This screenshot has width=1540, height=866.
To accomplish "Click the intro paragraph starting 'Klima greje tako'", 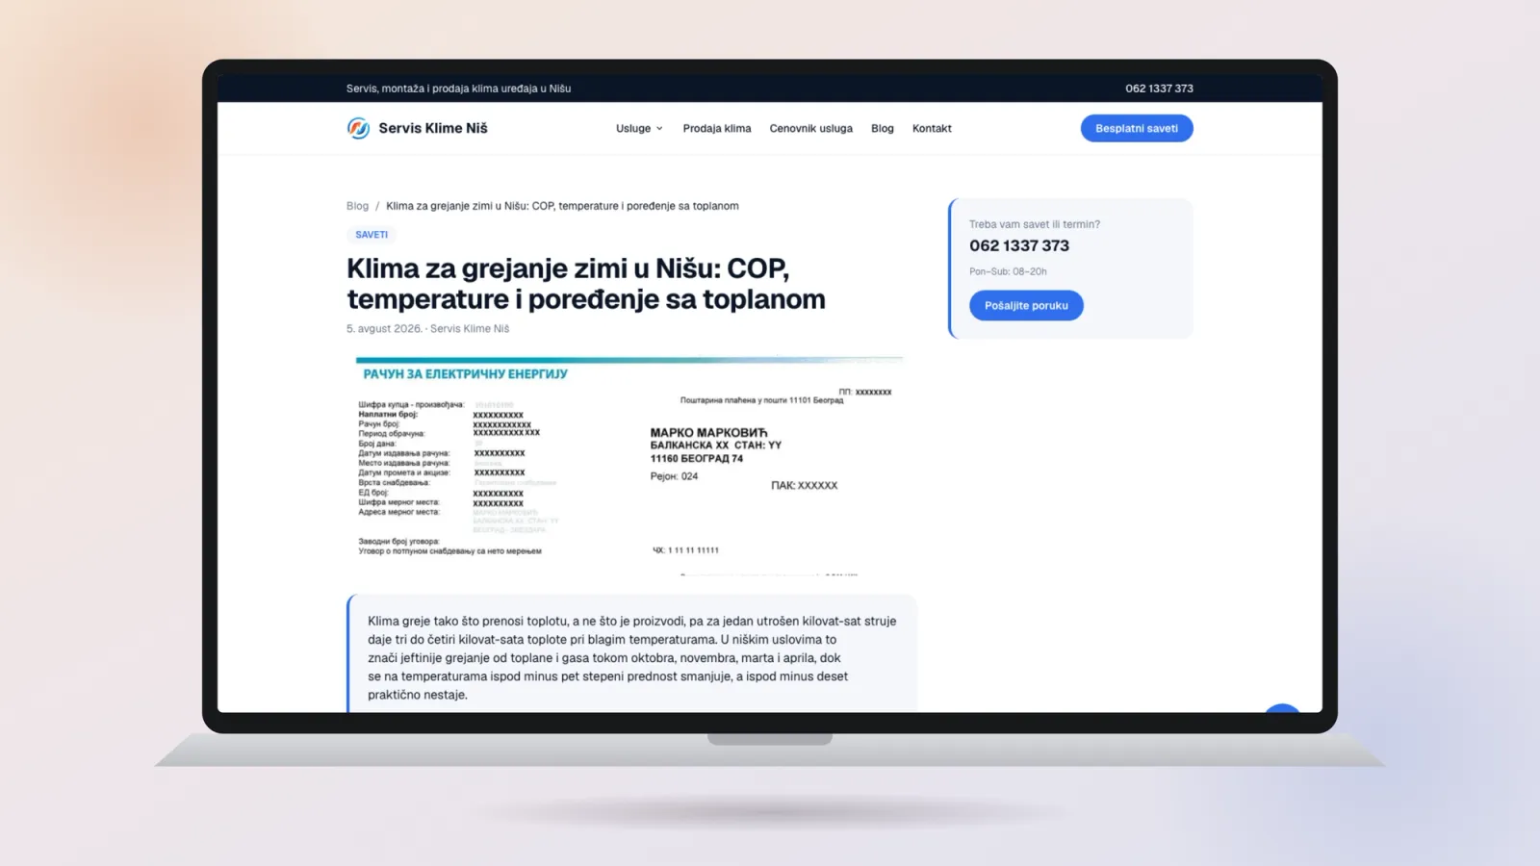I will click(x=631, y=657).
